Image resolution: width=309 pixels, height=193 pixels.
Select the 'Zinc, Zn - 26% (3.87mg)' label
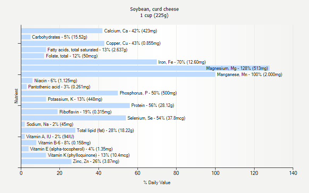pyautogui.click(x=96, y=161)
